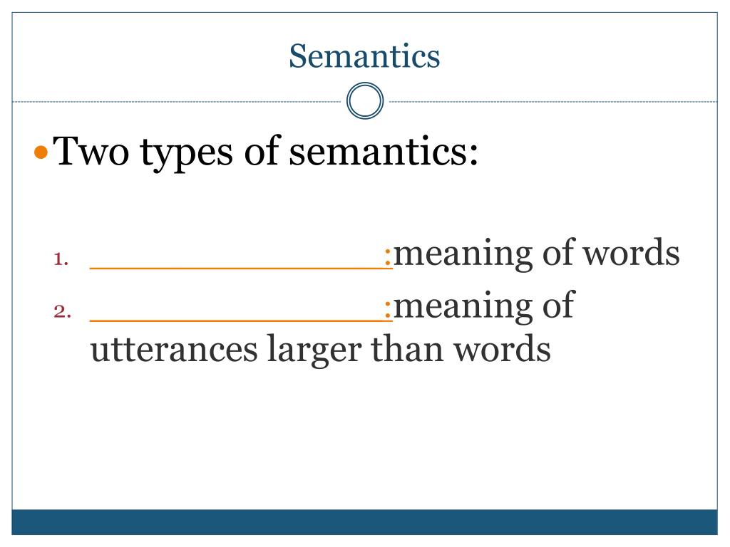Select the 'Two types of semantics:' heading
730x547 pixels.
[x=265, y=152]
